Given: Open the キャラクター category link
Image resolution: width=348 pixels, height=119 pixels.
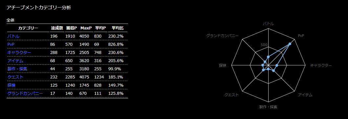Looking at the screenshot, I should [19, 53].
